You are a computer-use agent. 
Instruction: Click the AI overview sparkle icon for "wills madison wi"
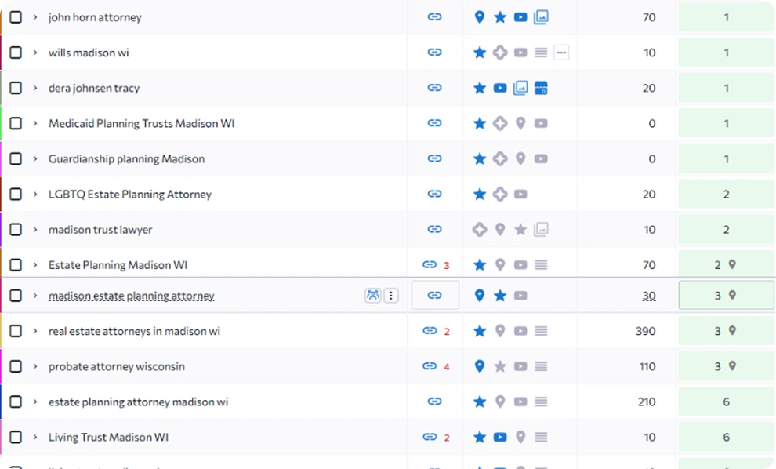click(499, 53)
